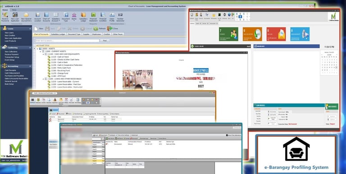Click the Find button
The width and height of the screenshot is (346, 174).
tap(105, 41)
